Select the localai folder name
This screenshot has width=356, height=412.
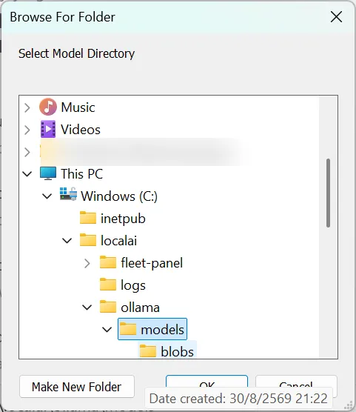point(119,240)
